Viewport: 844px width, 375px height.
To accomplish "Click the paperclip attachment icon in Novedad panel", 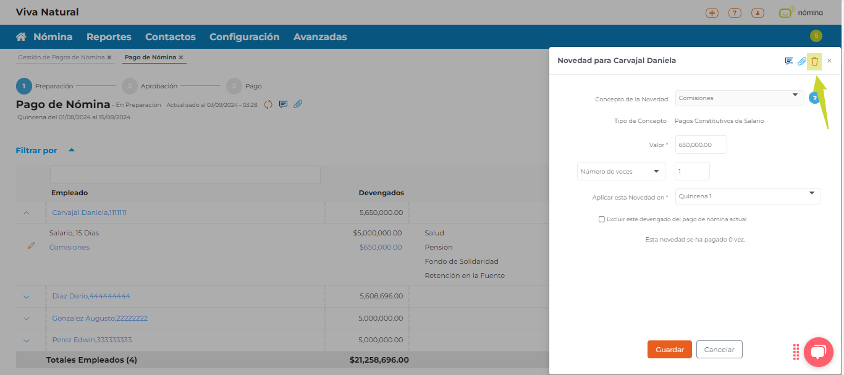I will point(801,61).
